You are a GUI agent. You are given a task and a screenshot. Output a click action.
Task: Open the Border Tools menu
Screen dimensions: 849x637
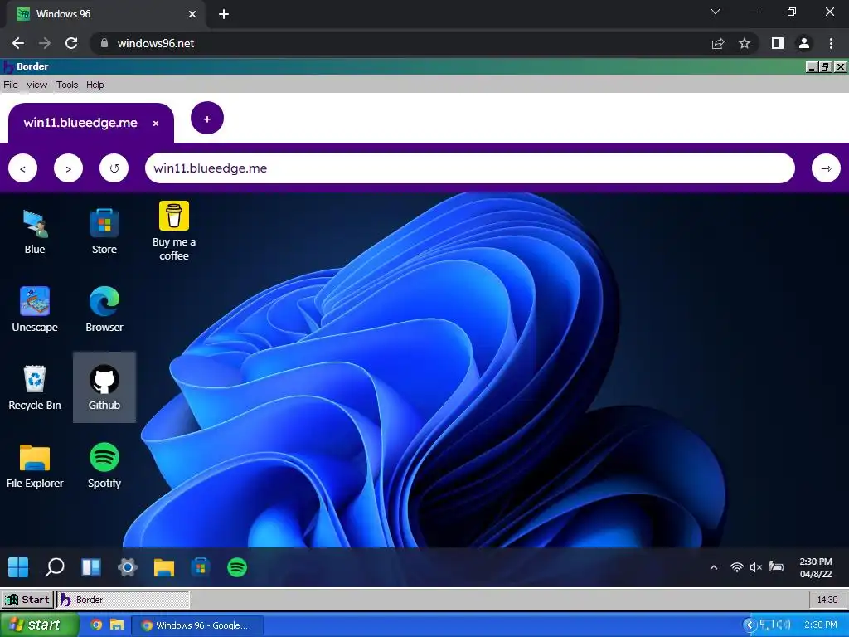pyautogui.click(x=67, y=85)
